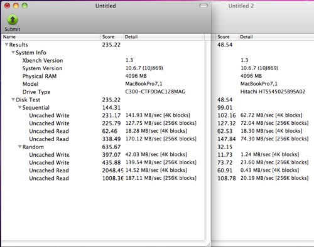Click the Score column header in the Untitled window
This screenshot has width=314, height=247.
tap(112, 37)
